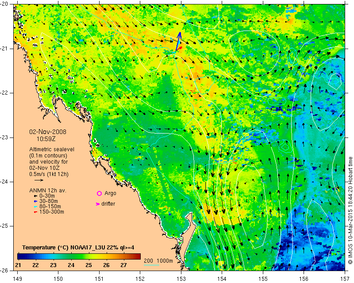The height and width of the screenshot is (283, 354).
Task: Click the '02-Nov 10Z' text
Action: point(45,168)
